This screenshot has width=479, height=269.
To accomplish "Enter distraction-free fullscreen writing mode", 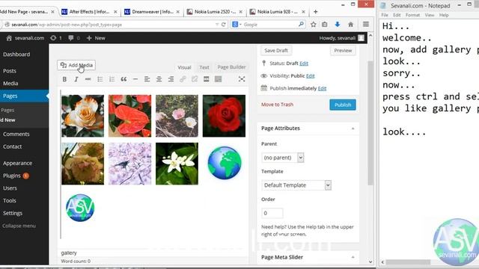I will pos(242,79).
